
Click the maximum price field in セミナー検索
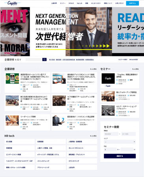click(127, 149)
